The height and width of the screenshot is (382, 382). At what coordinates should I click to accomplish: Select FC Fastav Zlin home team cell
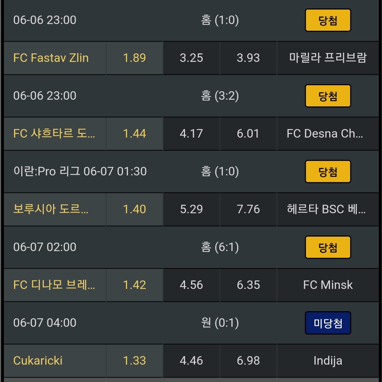(x=55, y=58)
